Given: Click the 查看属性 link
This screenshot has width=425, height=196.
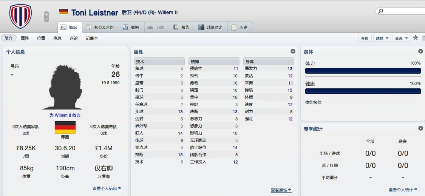Looking at the screenshot, I should click(x=281, y=190).
